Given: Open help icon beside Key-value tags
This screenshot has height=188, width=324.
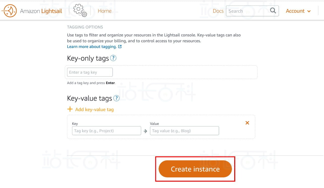Looking at the screenshot, I should [x=116, y=98].
